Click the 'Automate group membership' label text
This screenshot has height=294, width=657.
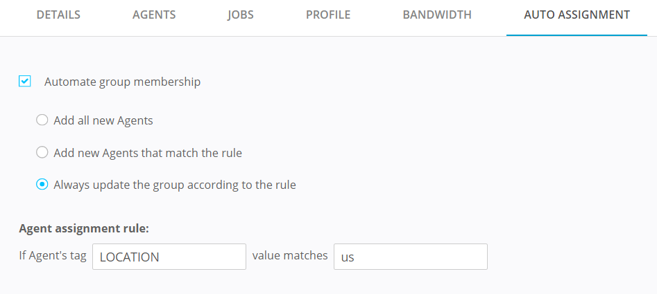[x=122, y=82]
